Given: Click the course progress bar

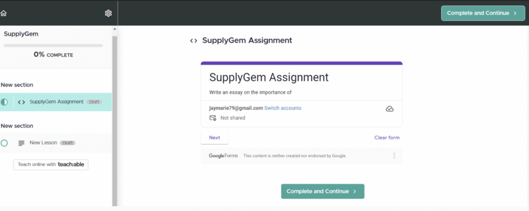Looking at the screenshot, I should pos(53,46).
